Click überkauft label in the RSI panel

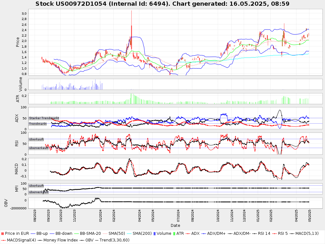[x=36, y=139]
